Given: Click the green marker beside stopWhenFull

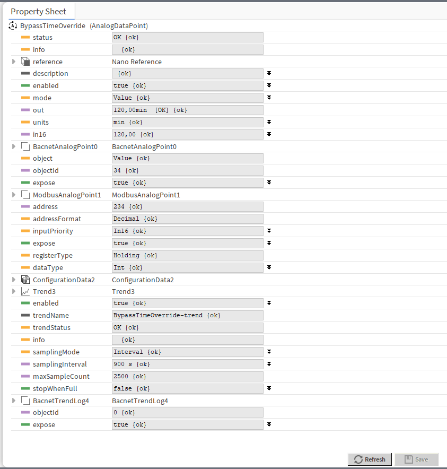Looking at the screenshot, I should (25, 388).
